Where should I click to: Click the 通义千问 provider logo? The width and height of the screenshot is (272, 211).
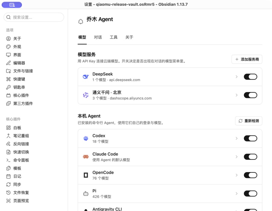pos(86,95)
